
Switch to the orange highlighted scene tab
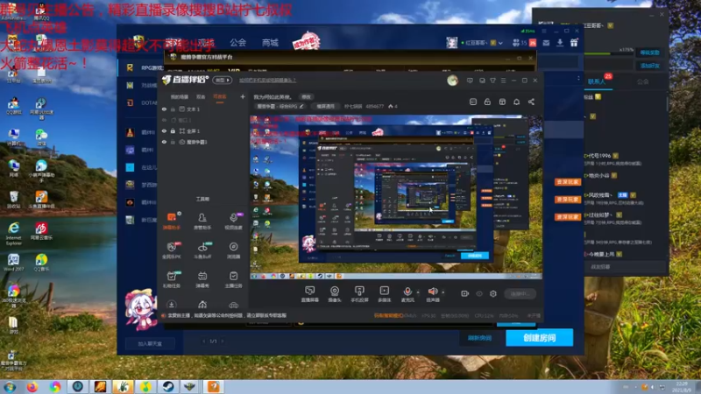(220, 96)
